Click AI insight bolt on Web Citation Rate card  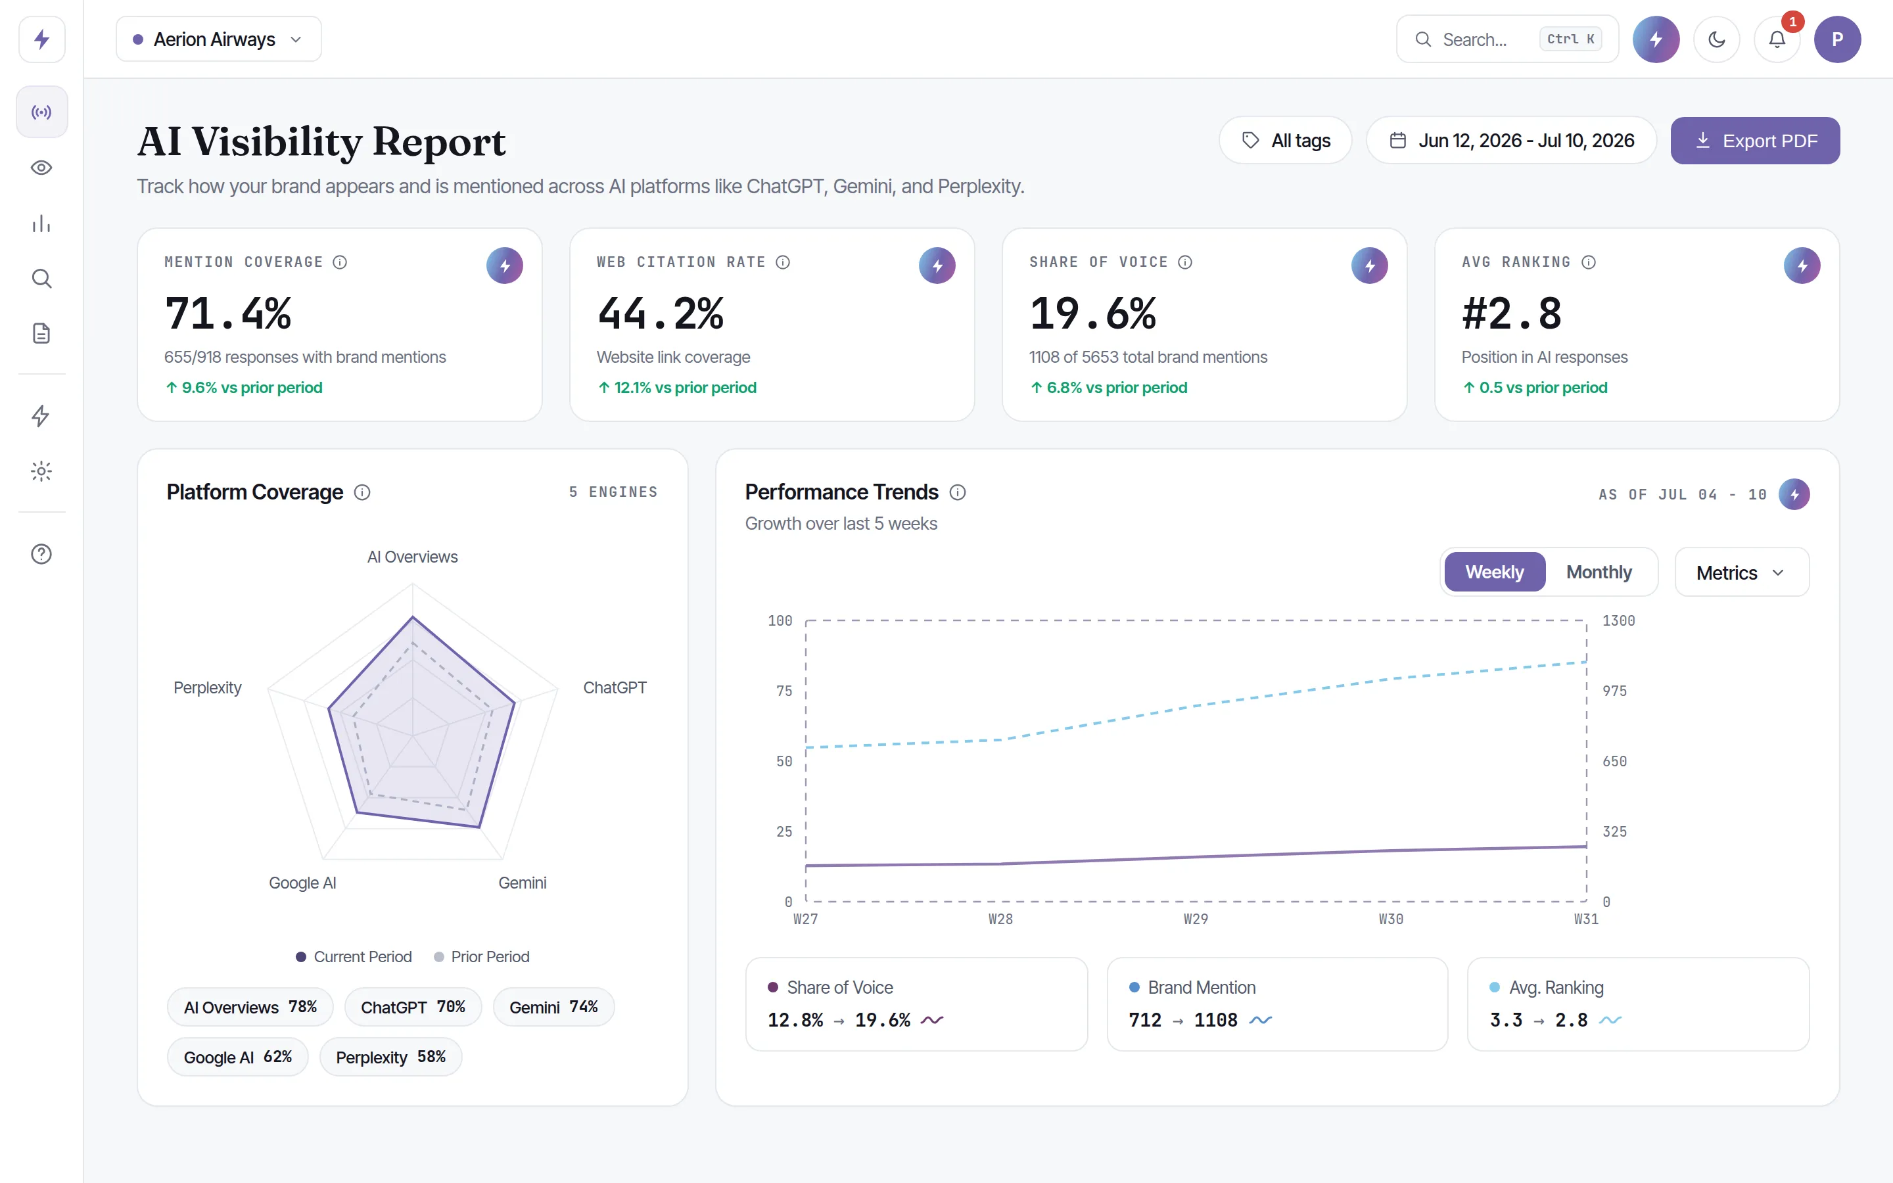pyautogui.click(x=937, y=266)
